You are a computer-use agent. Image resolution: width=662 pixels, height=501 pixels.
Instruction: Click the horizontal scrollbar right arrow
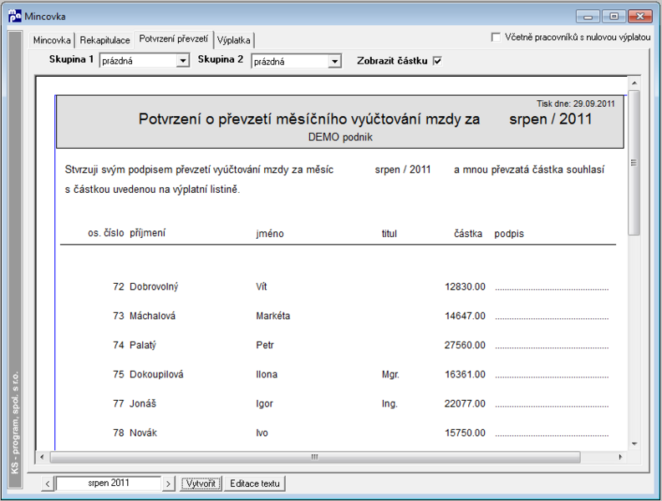[619, 457]
